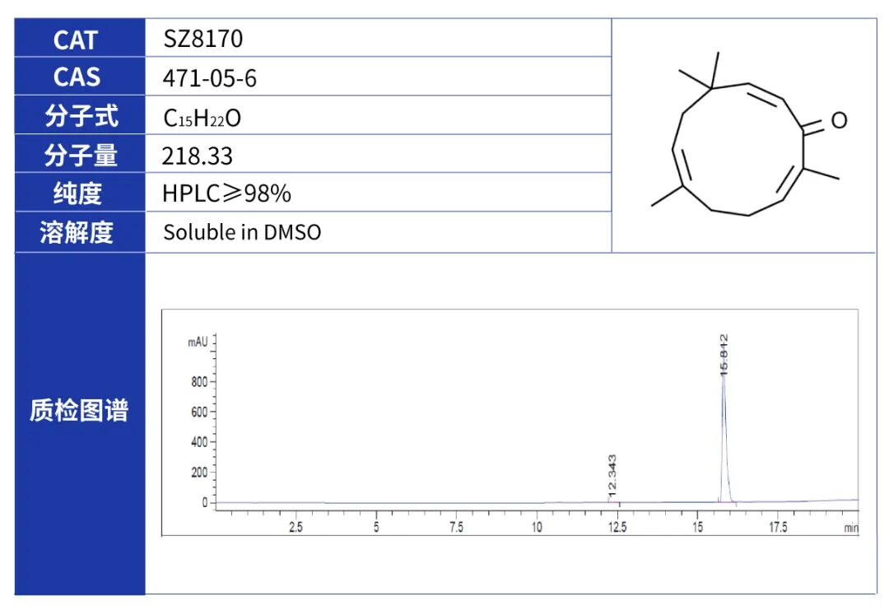Image resolution: width=889 pixels, height=615 pixels.
Task: Click the 2.5 x-axis tick label
Action: pyautogui.click(x=296, y=527)
